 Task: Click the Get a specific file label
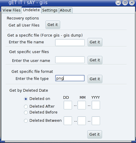[x=45, y=35]
